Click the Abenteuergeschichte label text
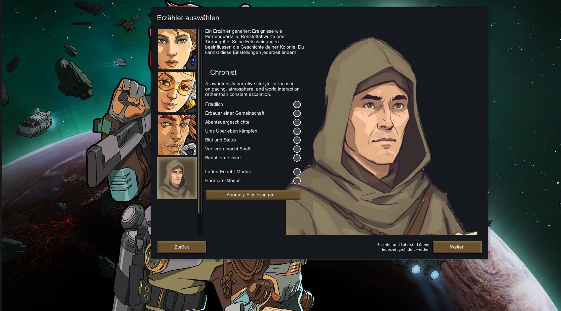561x311 pixels. click(227, 122)
